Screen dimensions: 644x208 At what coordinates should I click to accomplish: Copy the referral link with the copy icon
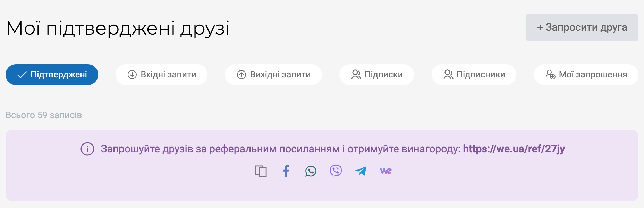point(261,171)
